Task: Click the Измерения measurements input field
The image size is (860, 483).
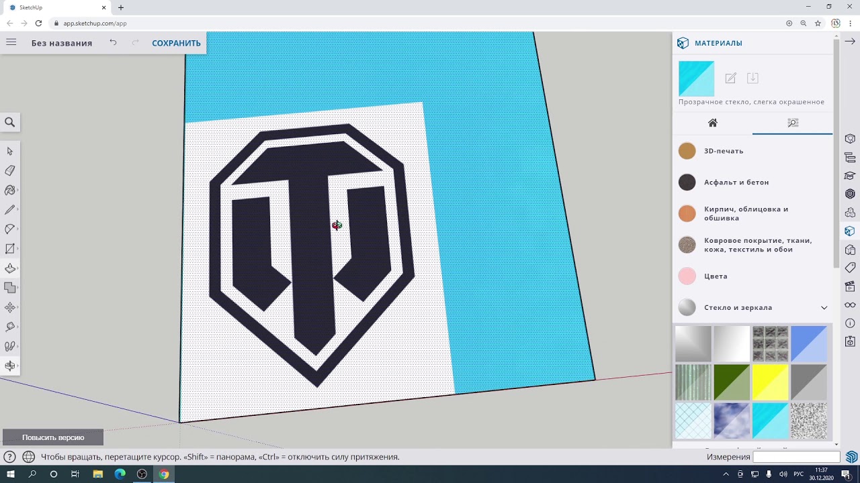Action: 796,457
